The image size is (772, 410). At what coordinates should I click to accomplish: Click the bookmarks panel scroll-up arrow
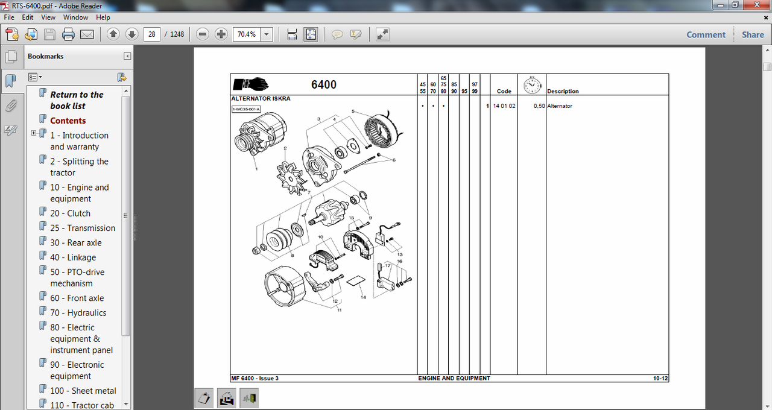(x=126, y=91)
